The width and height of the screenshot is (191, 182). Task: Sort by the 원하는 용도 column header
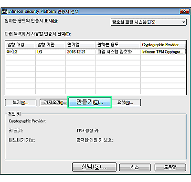tap(117, 45)
